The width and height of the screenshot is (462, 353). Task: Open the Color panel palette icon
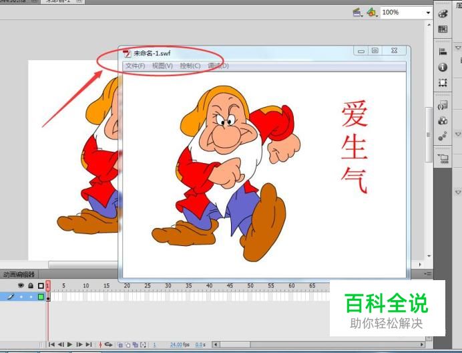click(x=443, y=13)
